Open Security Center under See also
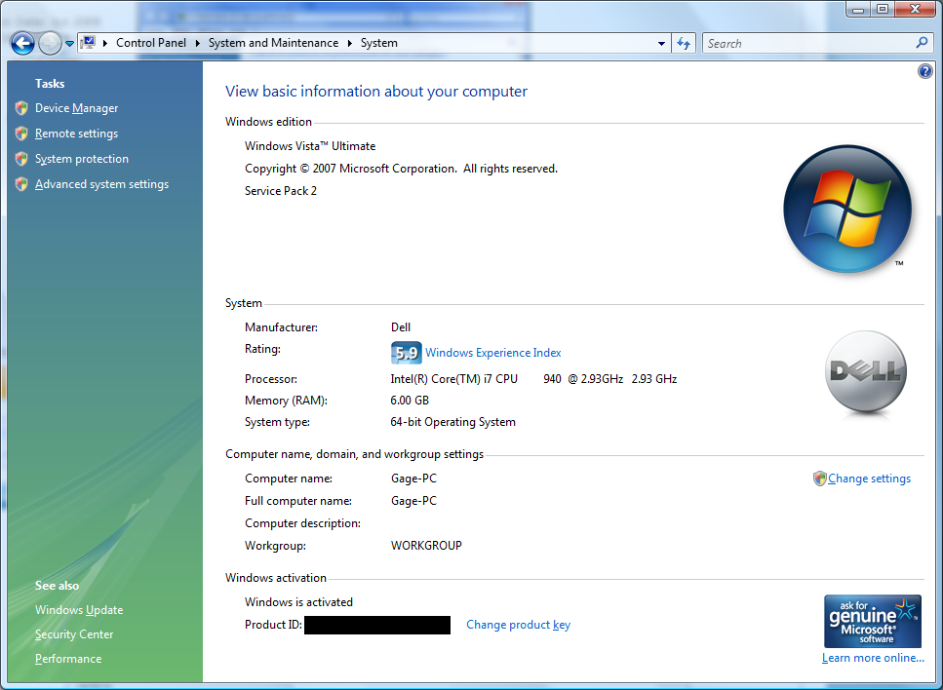 [x=74, y=634]
